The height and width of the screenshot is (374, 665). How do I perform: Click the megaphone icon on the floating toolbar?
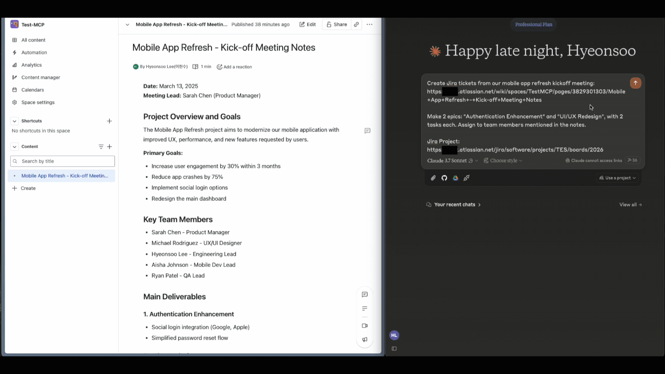[x=365, y=339]
